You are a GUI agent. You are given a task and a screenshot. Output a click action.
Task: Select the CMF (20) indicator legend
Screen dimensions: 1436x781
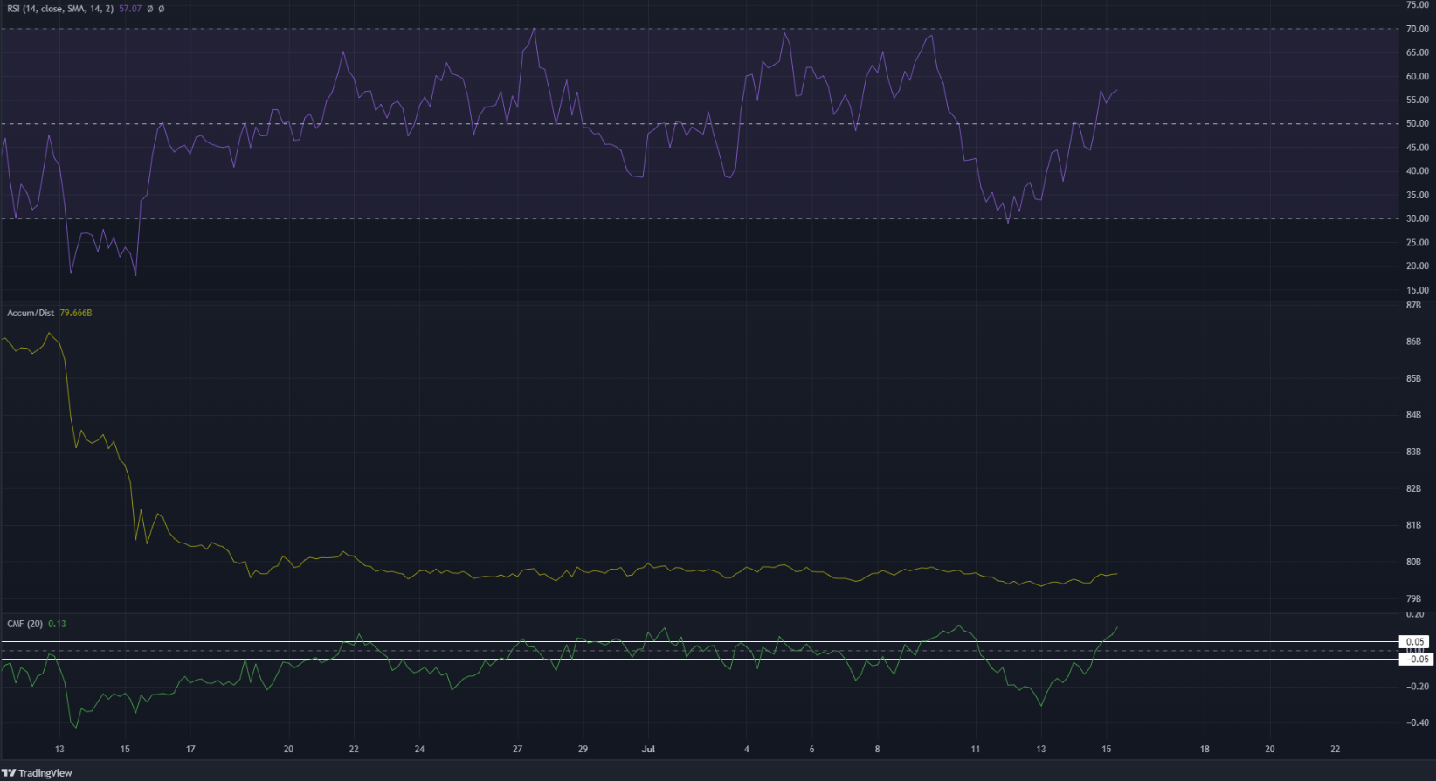(x=24, y=624)
